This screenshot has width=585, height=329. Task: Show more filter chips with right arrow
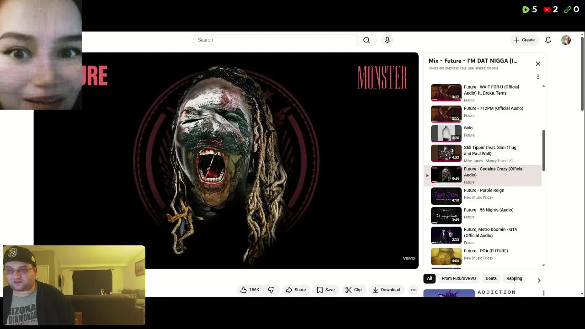[x=539, y=280]
